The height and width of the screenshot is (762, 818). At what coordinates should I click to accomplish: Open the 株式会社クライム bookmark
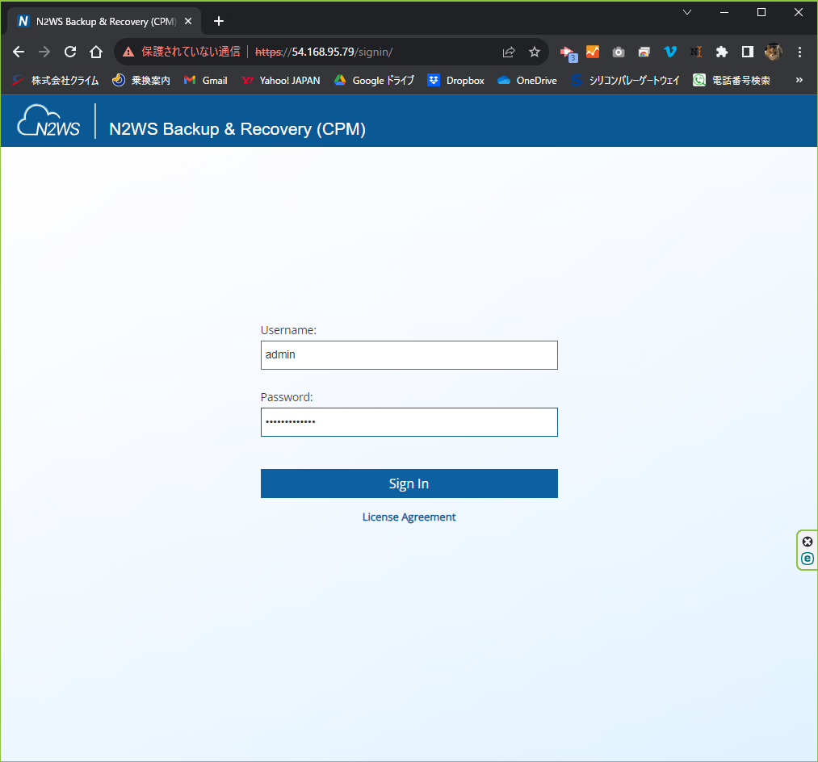point(55,81)
